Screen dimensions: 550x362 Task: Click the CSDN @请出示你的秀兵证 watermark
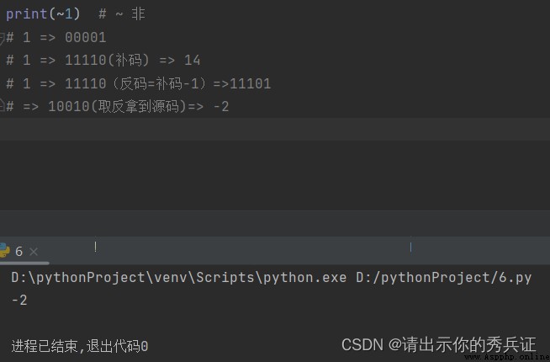(x=439, y=344)
